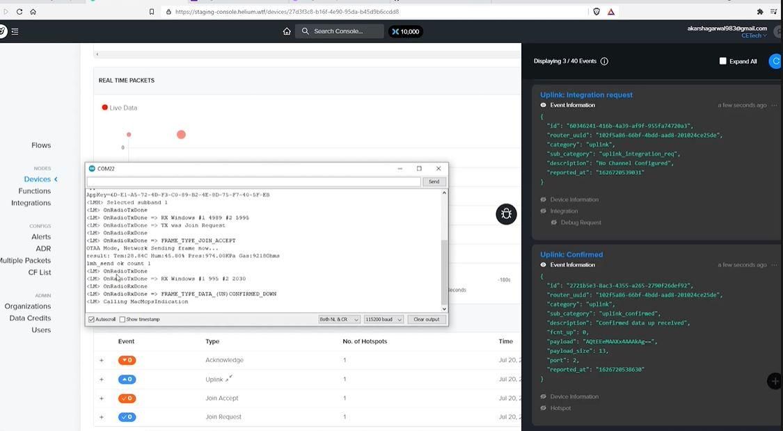This screenshot has width=783, height=431.
Task: Open browser extensions puzzle icon
Action: pos(759,12)
